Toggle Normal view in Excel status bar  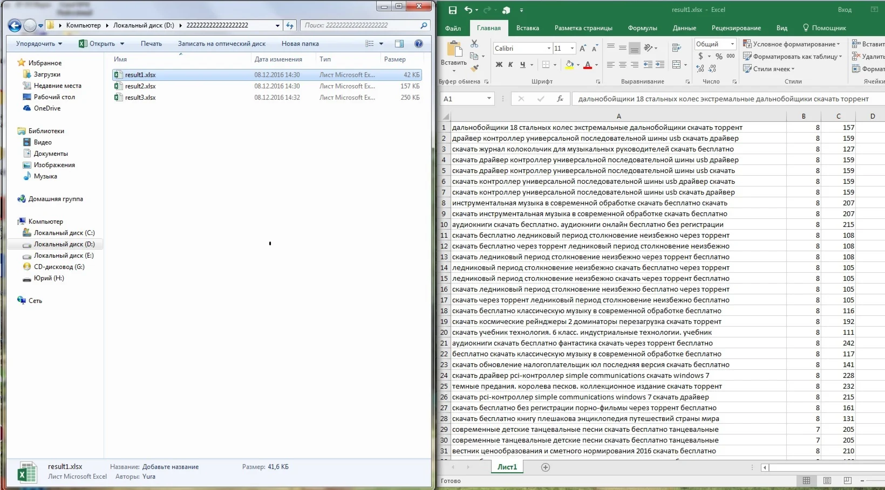(x=807, y=480)
